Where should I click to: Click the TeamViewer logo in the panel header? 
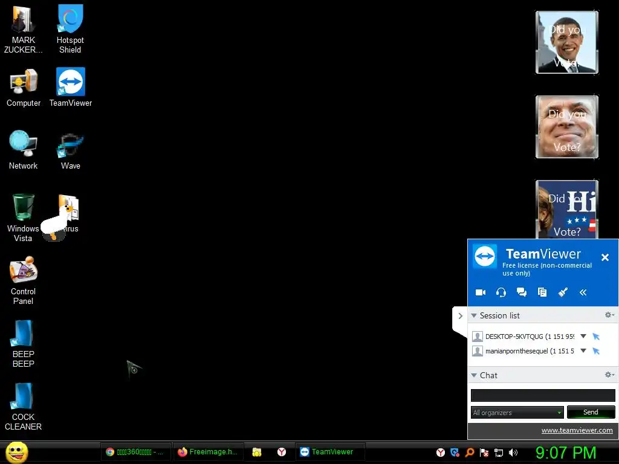485,256
